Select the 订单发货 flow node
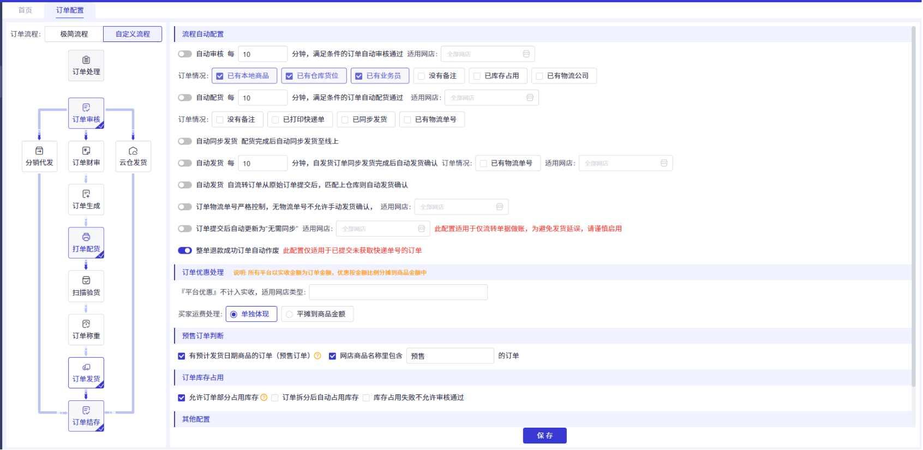Screen dimensions: 923x450 (x=86, y=373)
